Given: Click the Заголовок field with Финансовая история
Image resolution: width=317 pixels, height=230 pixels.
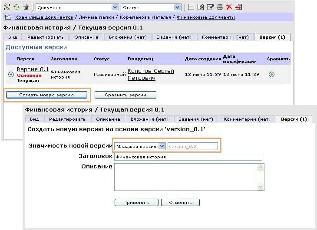Looking at the screenshot, I should 188,157.
